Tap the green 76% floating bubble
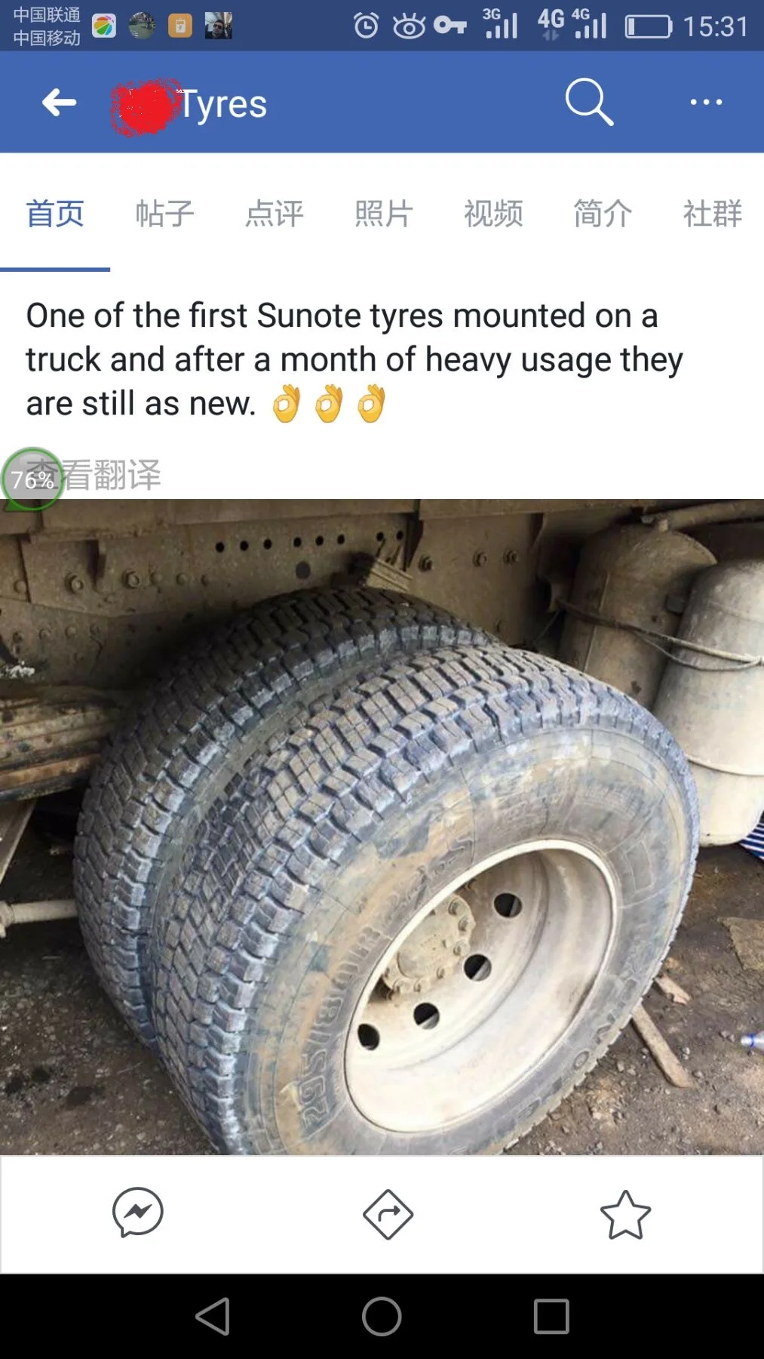Viewport: 764px width, 1359px height. [32, 479]
